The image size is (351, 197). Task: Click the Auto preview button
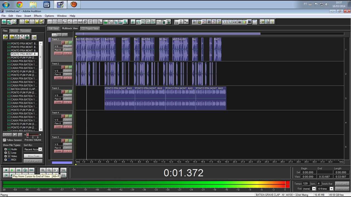tap(7, 135)
